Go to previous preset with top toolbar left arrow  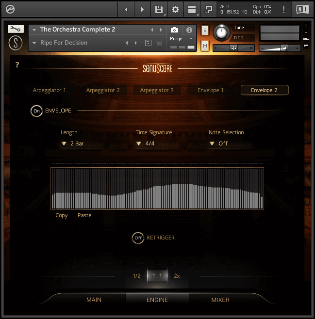(x=126, y=9)
